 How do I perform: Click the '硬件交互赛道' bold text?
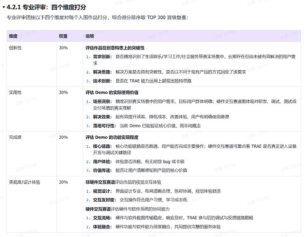click(98, 209)
